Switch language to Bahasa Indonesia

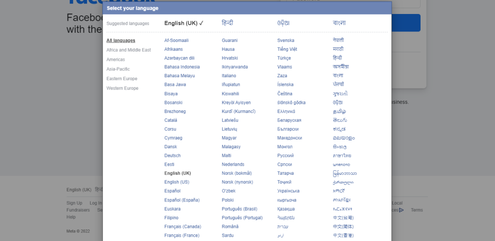coord(182,67)
